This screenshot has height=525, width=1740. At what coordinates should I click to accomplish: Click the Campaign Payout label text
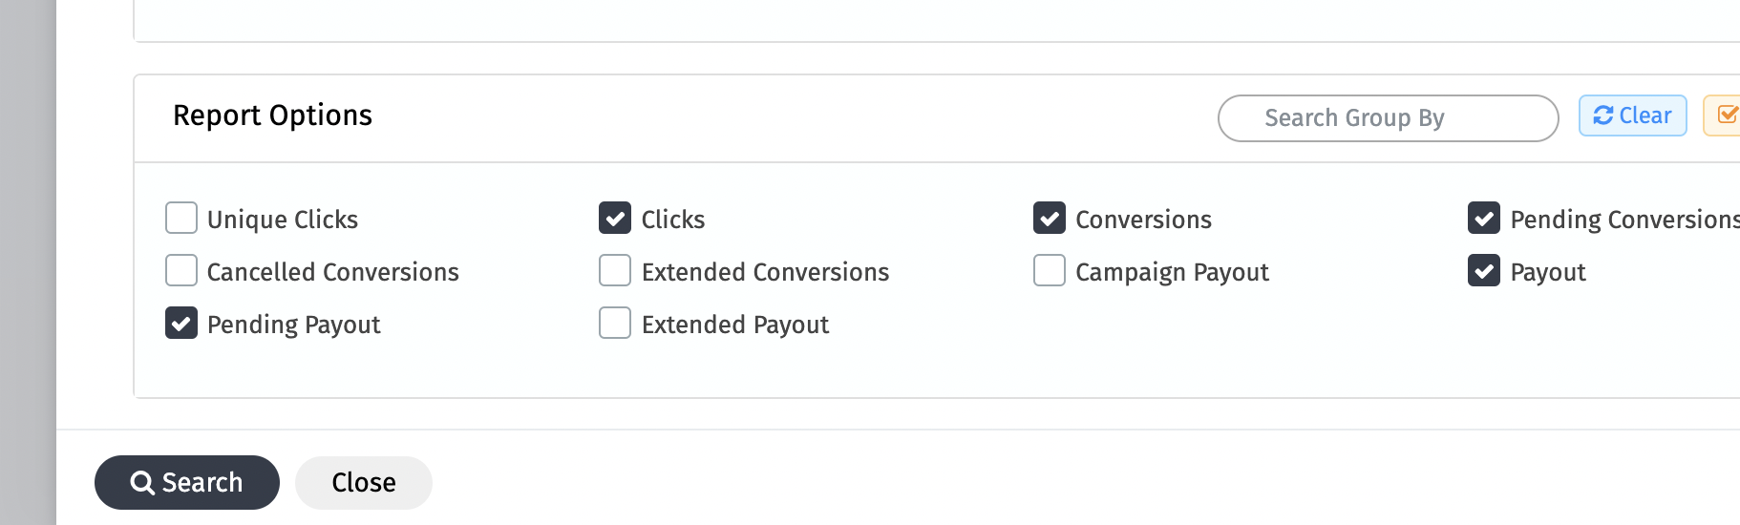pos(1172,272)
